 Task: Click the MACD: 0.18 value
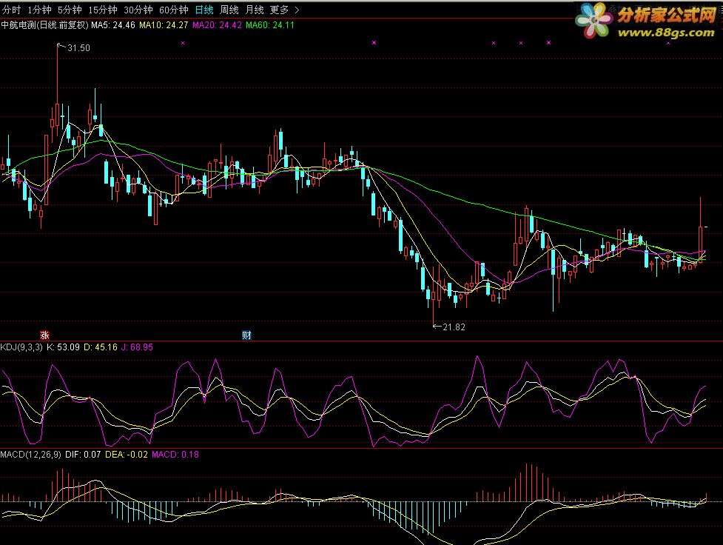point(175,455)
